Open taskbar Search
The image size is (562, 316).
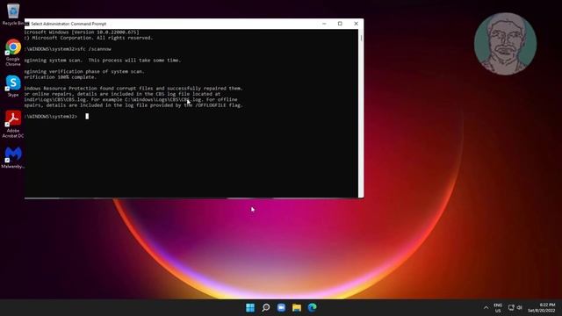tap(265, 307)
